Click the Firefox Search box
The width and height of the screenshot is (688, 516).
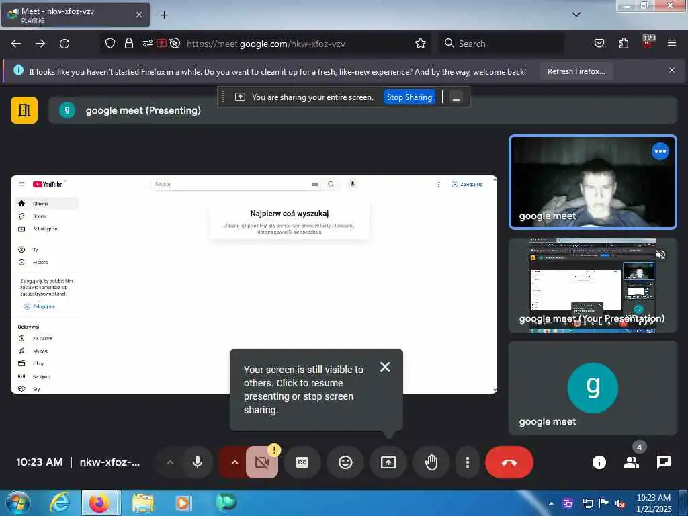pos(501,44)
